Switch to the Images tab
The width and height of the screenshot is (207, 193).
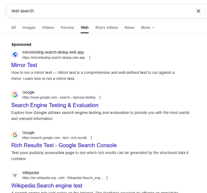click(x=29, y=27)
